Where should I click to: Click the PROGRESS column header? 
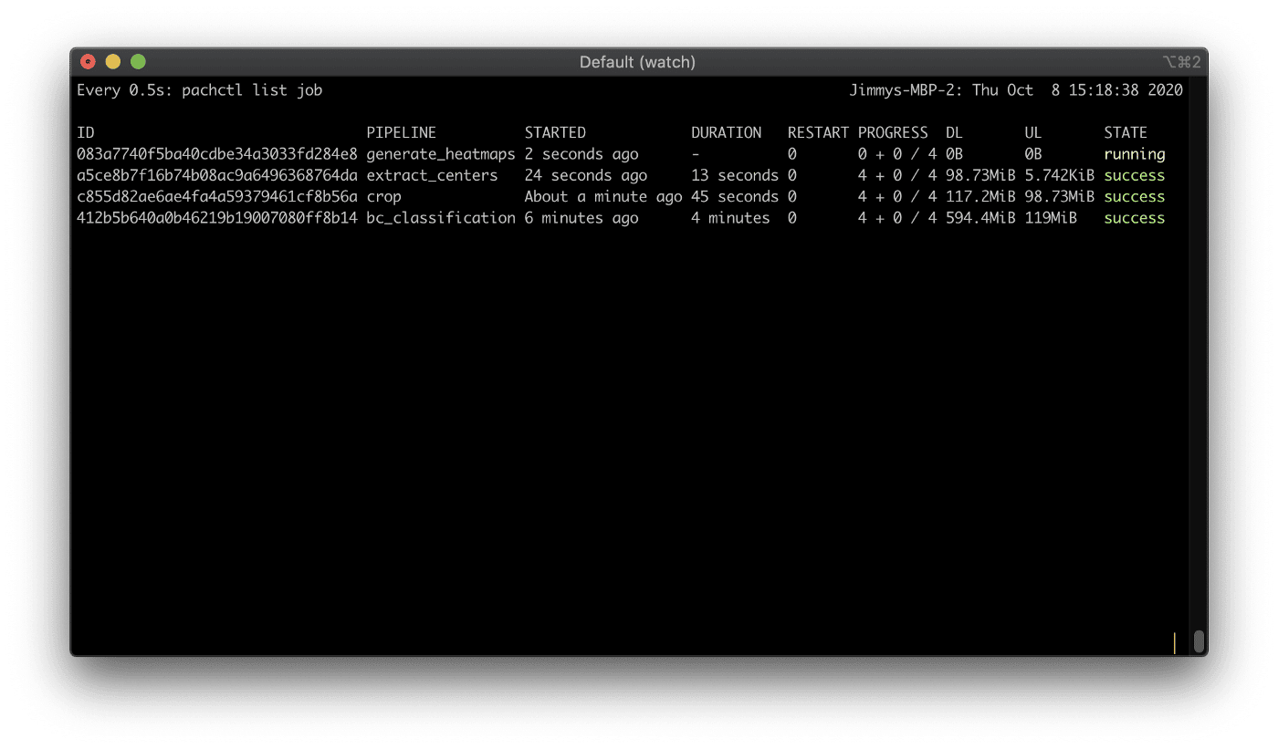pos(893,133)
